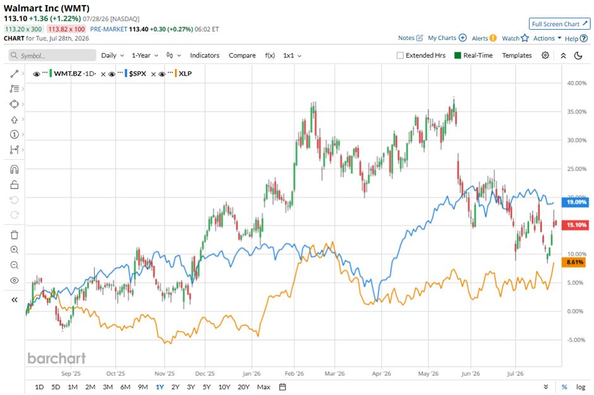This screenshot has width=594, height=395.
Task: Remove the WMT.BZ series with X
Action: [x=103, y=74]
